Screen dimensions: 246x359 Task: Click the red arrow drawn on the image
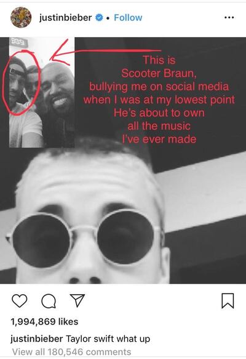[105, 52]
